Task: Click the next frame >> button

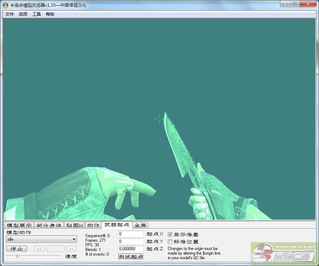Action: click(71, 249)
